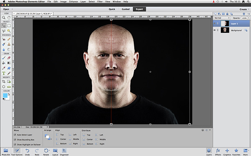Select the Quick Selection wand tool
The width and height of the screenshot is (251, 156).
(9, 31)
